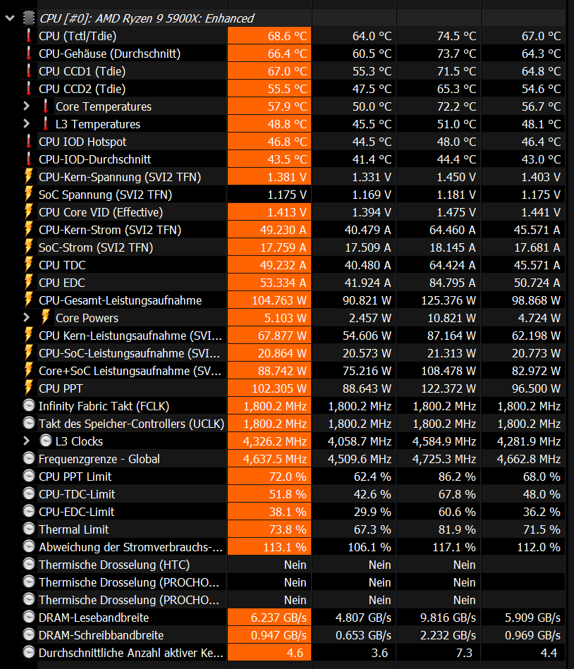Expand the L3 Clocks row
The image size is (574, 669).
27,441
